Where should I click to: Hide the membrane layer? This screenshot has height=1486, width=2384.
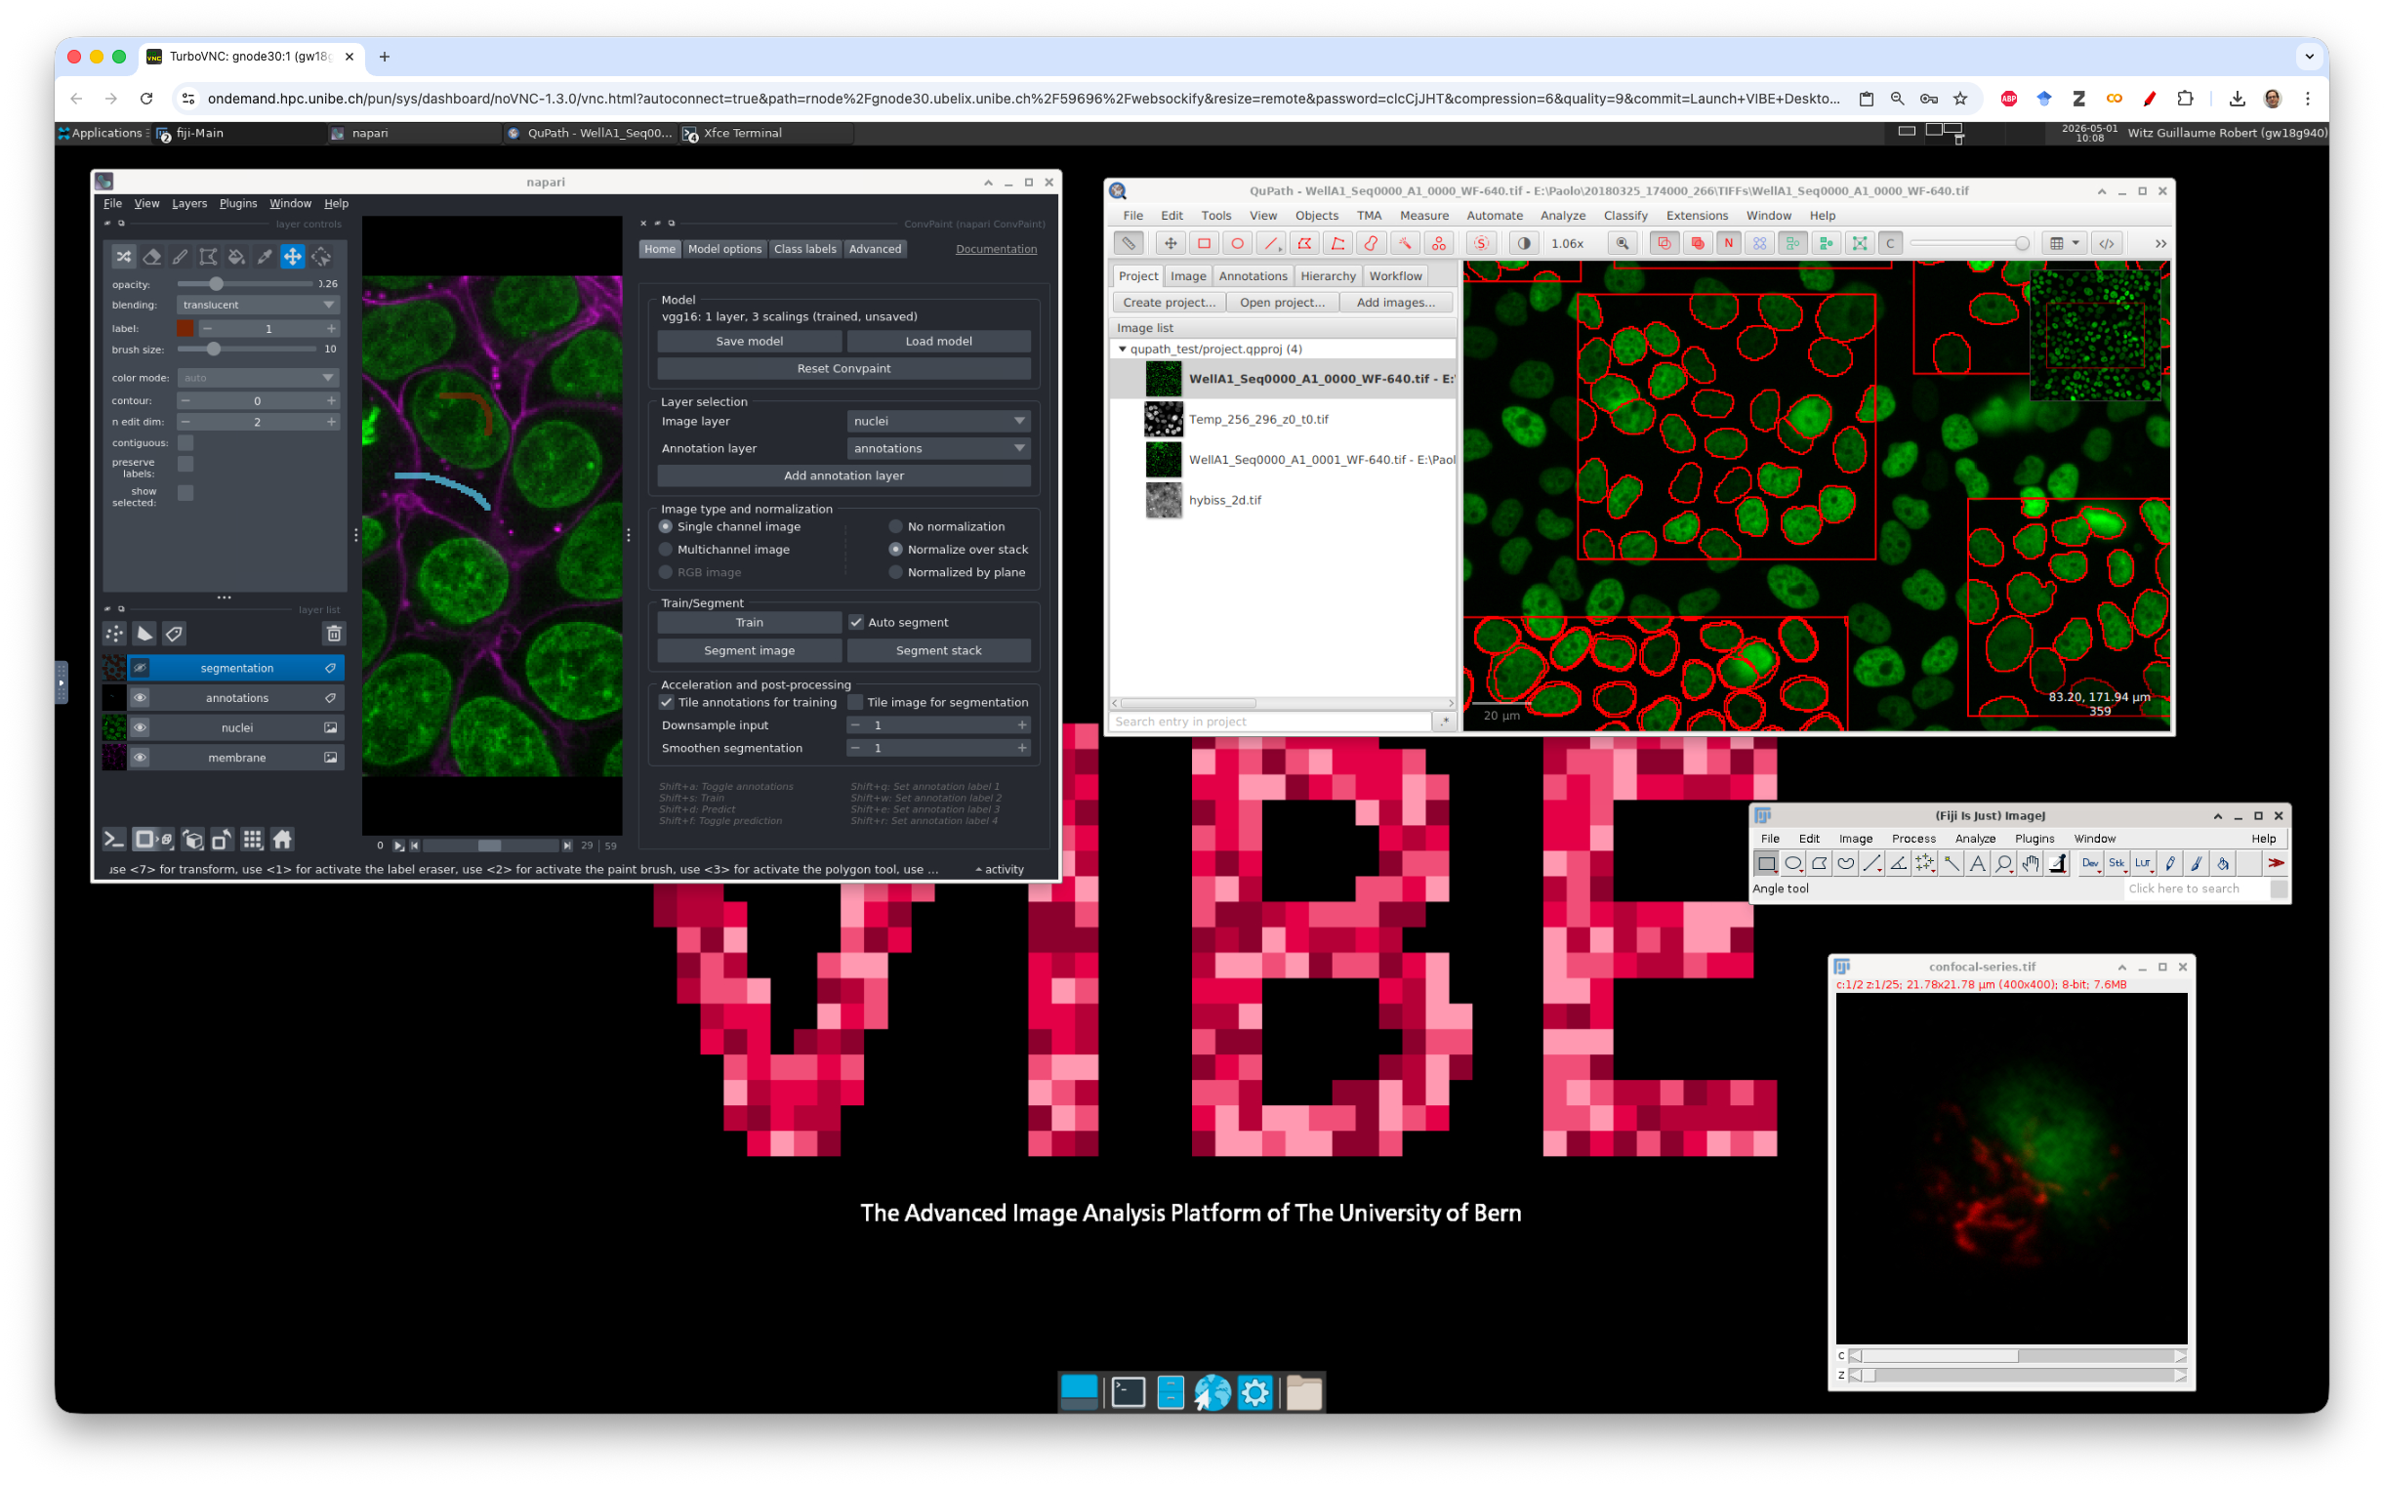coord(141,758)
